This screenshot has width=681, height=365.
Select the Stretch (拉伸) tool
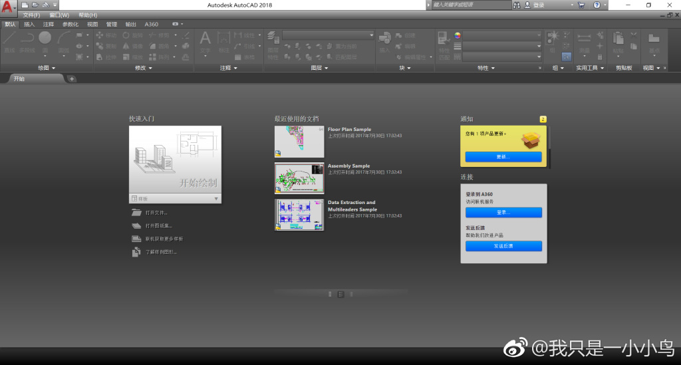click(106, 57)
